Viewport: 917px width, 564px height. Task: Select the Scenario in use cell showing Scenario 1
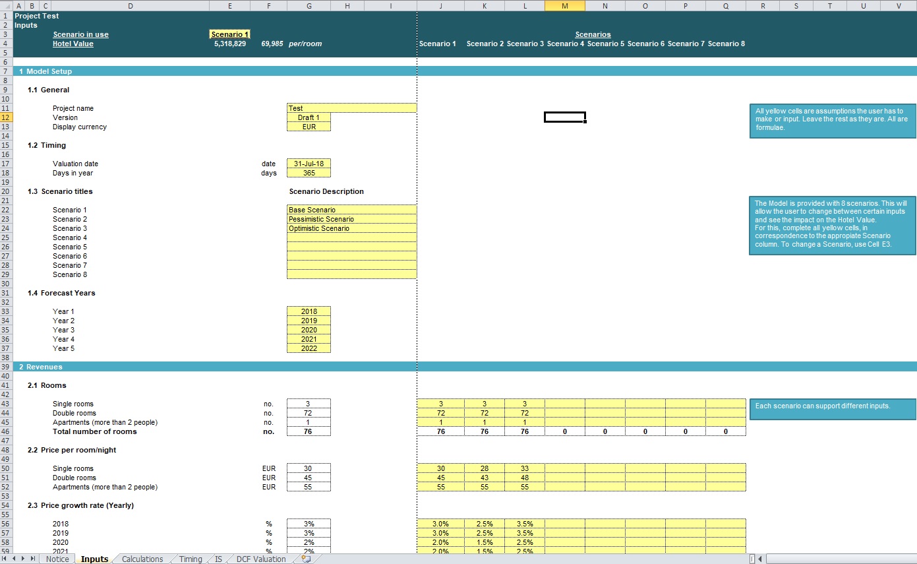click(229, 34)
